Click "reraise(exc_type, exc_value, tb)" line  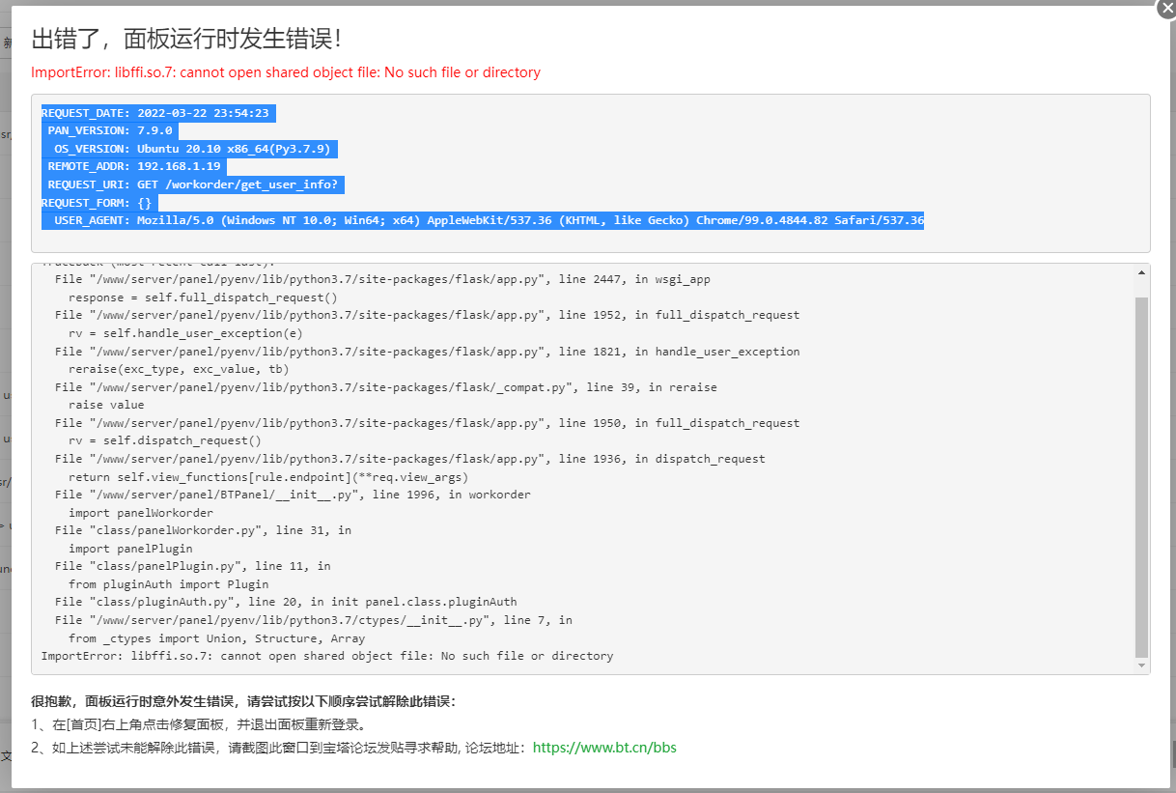tap(179, 369)
